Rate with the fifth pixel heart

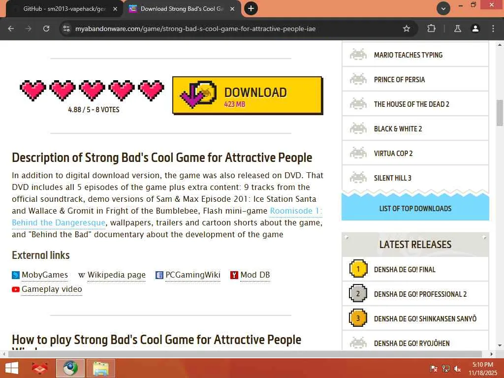pos(151,91)
